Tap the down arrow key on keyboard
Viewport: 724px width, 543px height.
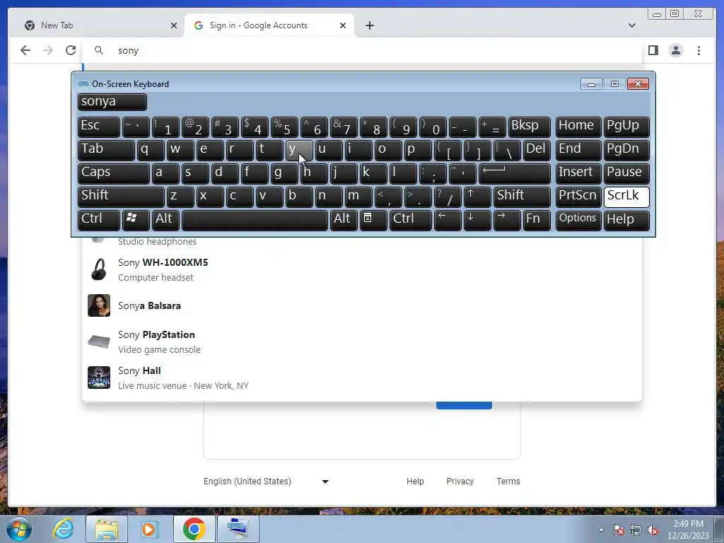tap(477, 219)
